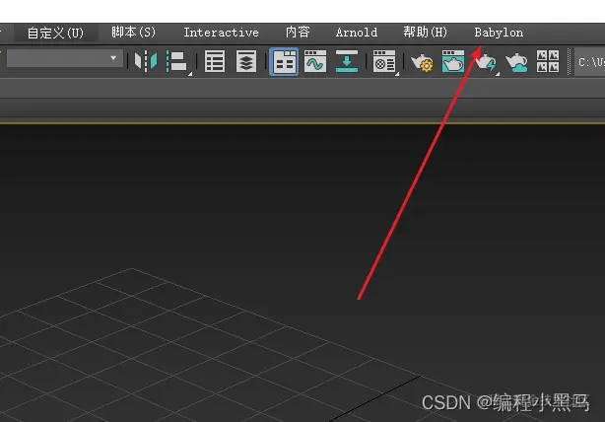Toggle the Layer Explorer icon
Screen dimensions: 605x422
(x=246, y=61)
